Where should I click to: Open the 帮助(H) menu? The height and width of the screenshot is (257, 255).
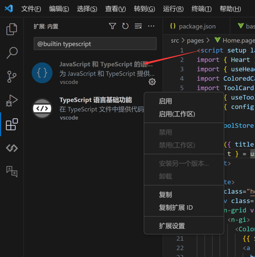coord(230,9)
